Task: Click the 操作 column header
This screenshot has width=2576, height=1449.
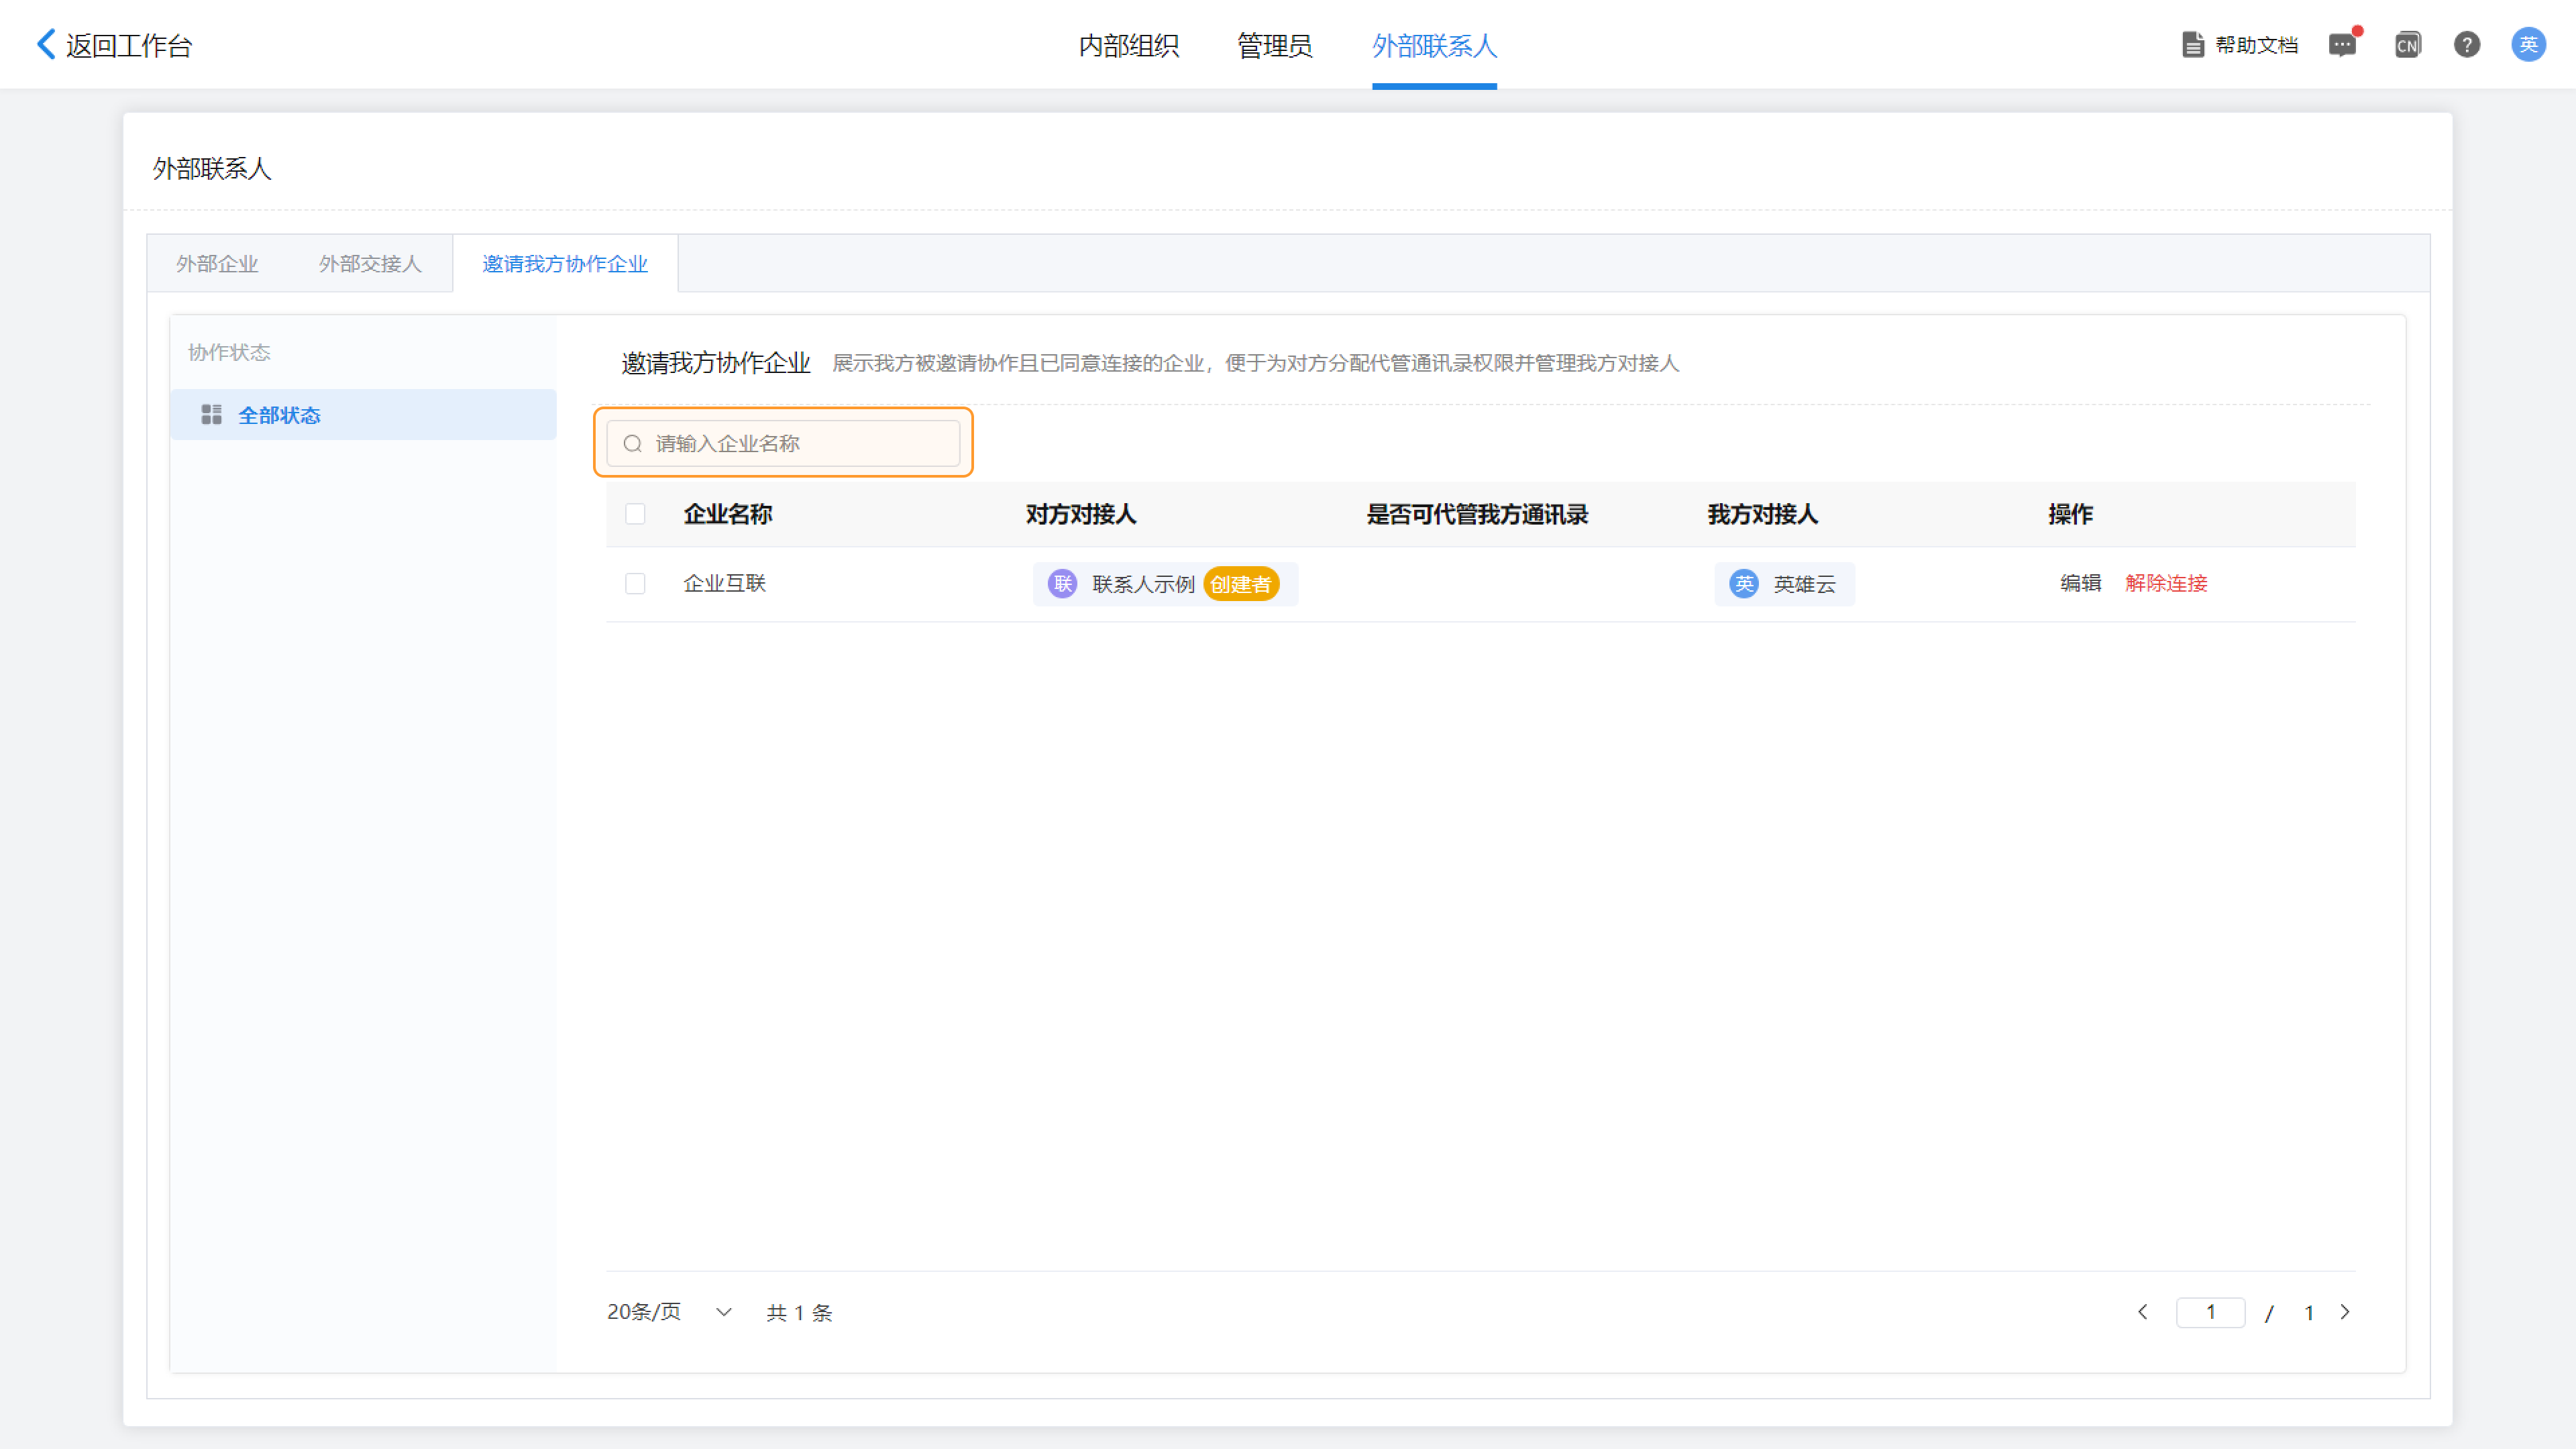Action: tap(2070, 514)
